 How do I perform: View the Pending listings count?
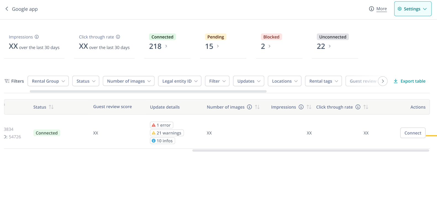[212, 46]
